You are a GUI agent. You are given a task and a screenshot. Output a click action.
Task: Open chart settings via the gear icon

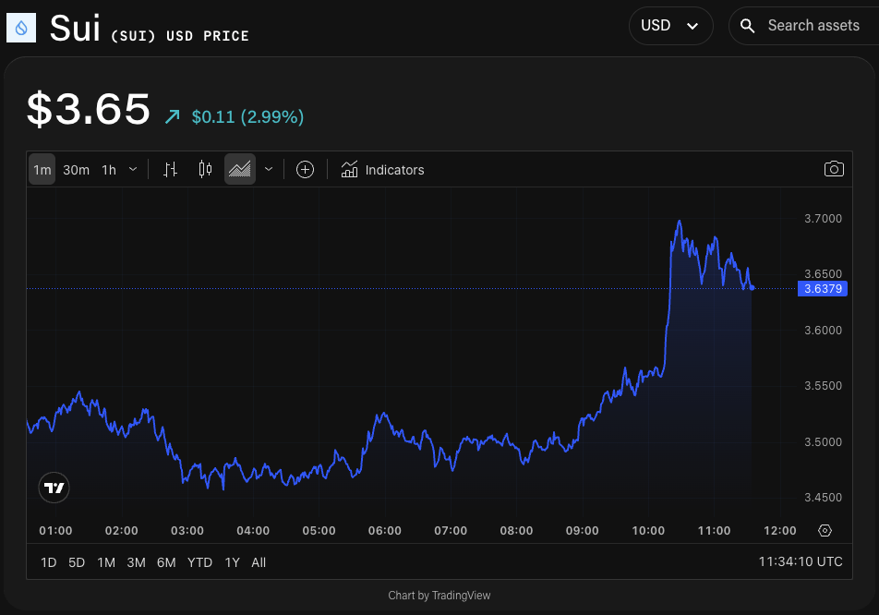[x=825, y=530]
